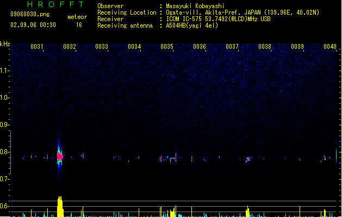
Task: Click the kHz axis unit label
Action: [x=5, y=44]
